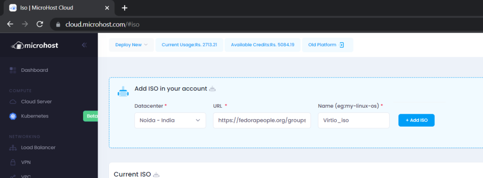Click the VPN padlock icon

click(13, 162)
